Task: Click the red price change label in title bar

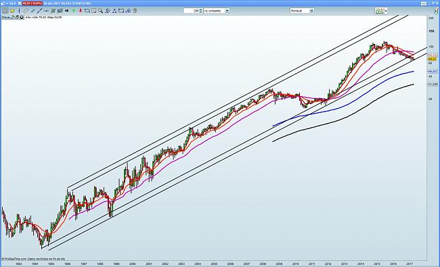Action: point(32,3)
